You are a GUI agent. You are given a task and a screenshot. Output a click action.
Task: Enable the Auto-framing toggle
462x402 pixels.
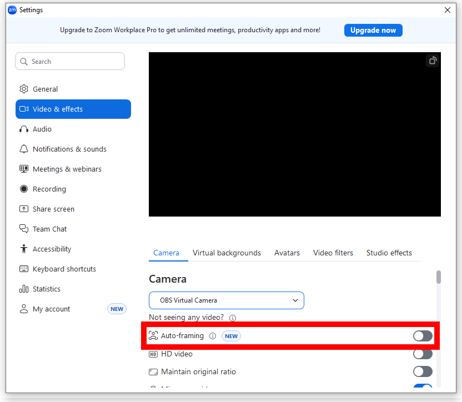pyautogui.click(x=423, y=336)
